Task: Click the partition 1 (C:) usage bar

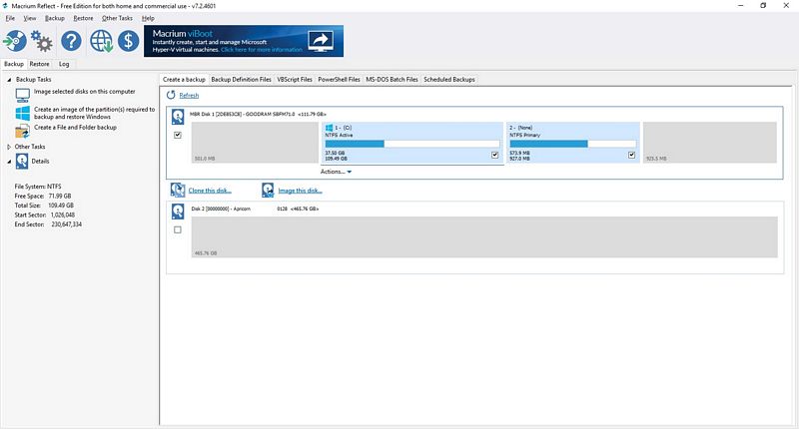Action: (411, 144)
